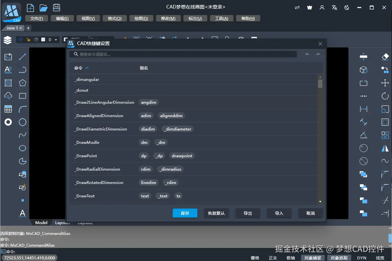The height and width of the screenshot is (261, 392).
Task: Click the 取消 cancel button
Action: click(311, 213)
